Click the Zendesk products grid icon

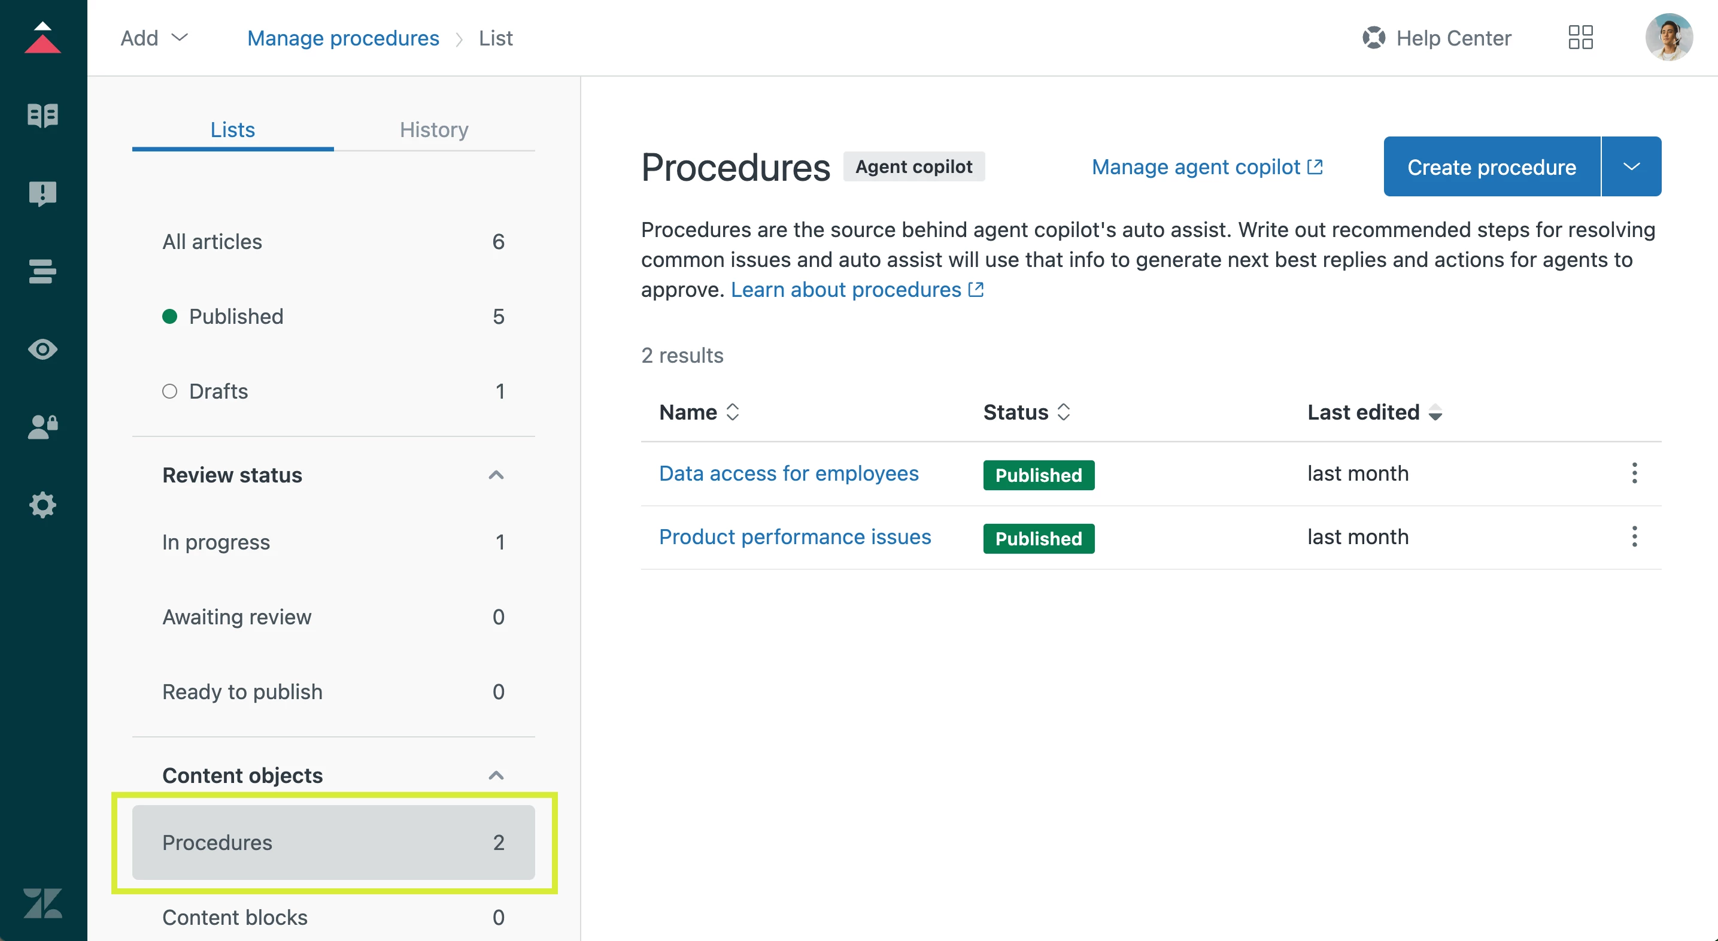click(1580, 38)
